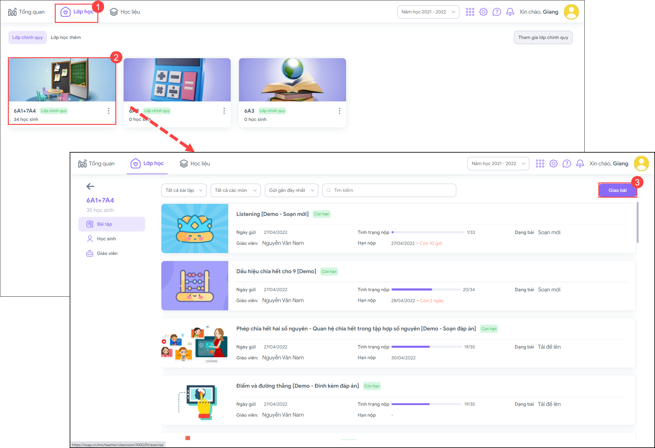Expand the 'Tất cả bài tập' dropdown
The width and height of the screenshot is (655, 448).
point(184,190)
